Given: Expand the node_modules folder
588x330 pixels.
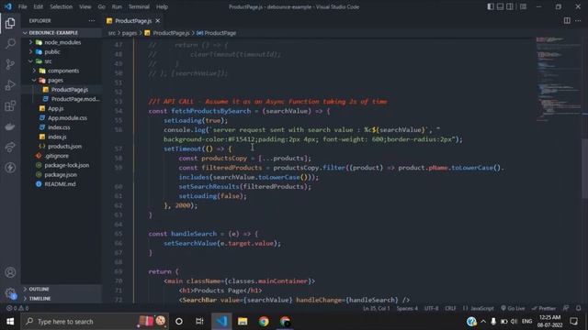Looking at the screenshot, I should coord(62,42).
